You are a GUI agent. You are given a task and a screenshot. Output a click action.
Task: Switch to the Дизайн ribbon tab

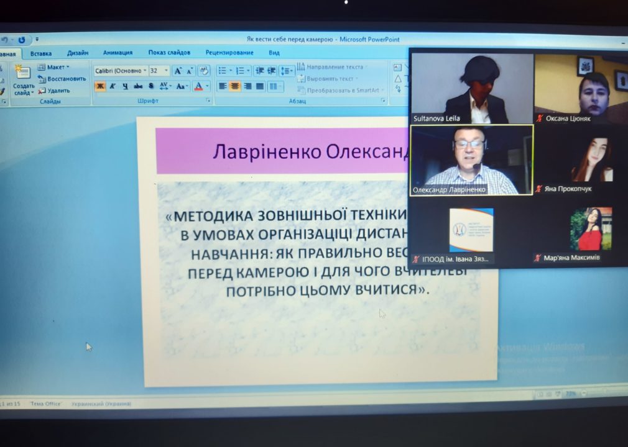78,53
